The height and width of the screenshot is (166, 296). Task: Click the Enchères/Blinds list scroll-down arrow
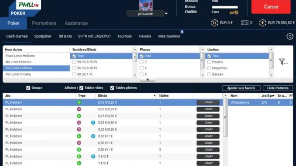135,75
